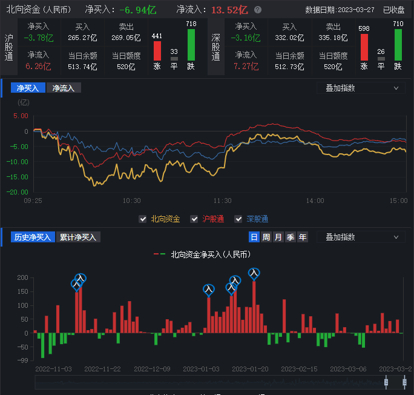This screenshot has height=395, width=414.
Task: Click the timeline range slider right handle
Action: [x=404, y=382]
